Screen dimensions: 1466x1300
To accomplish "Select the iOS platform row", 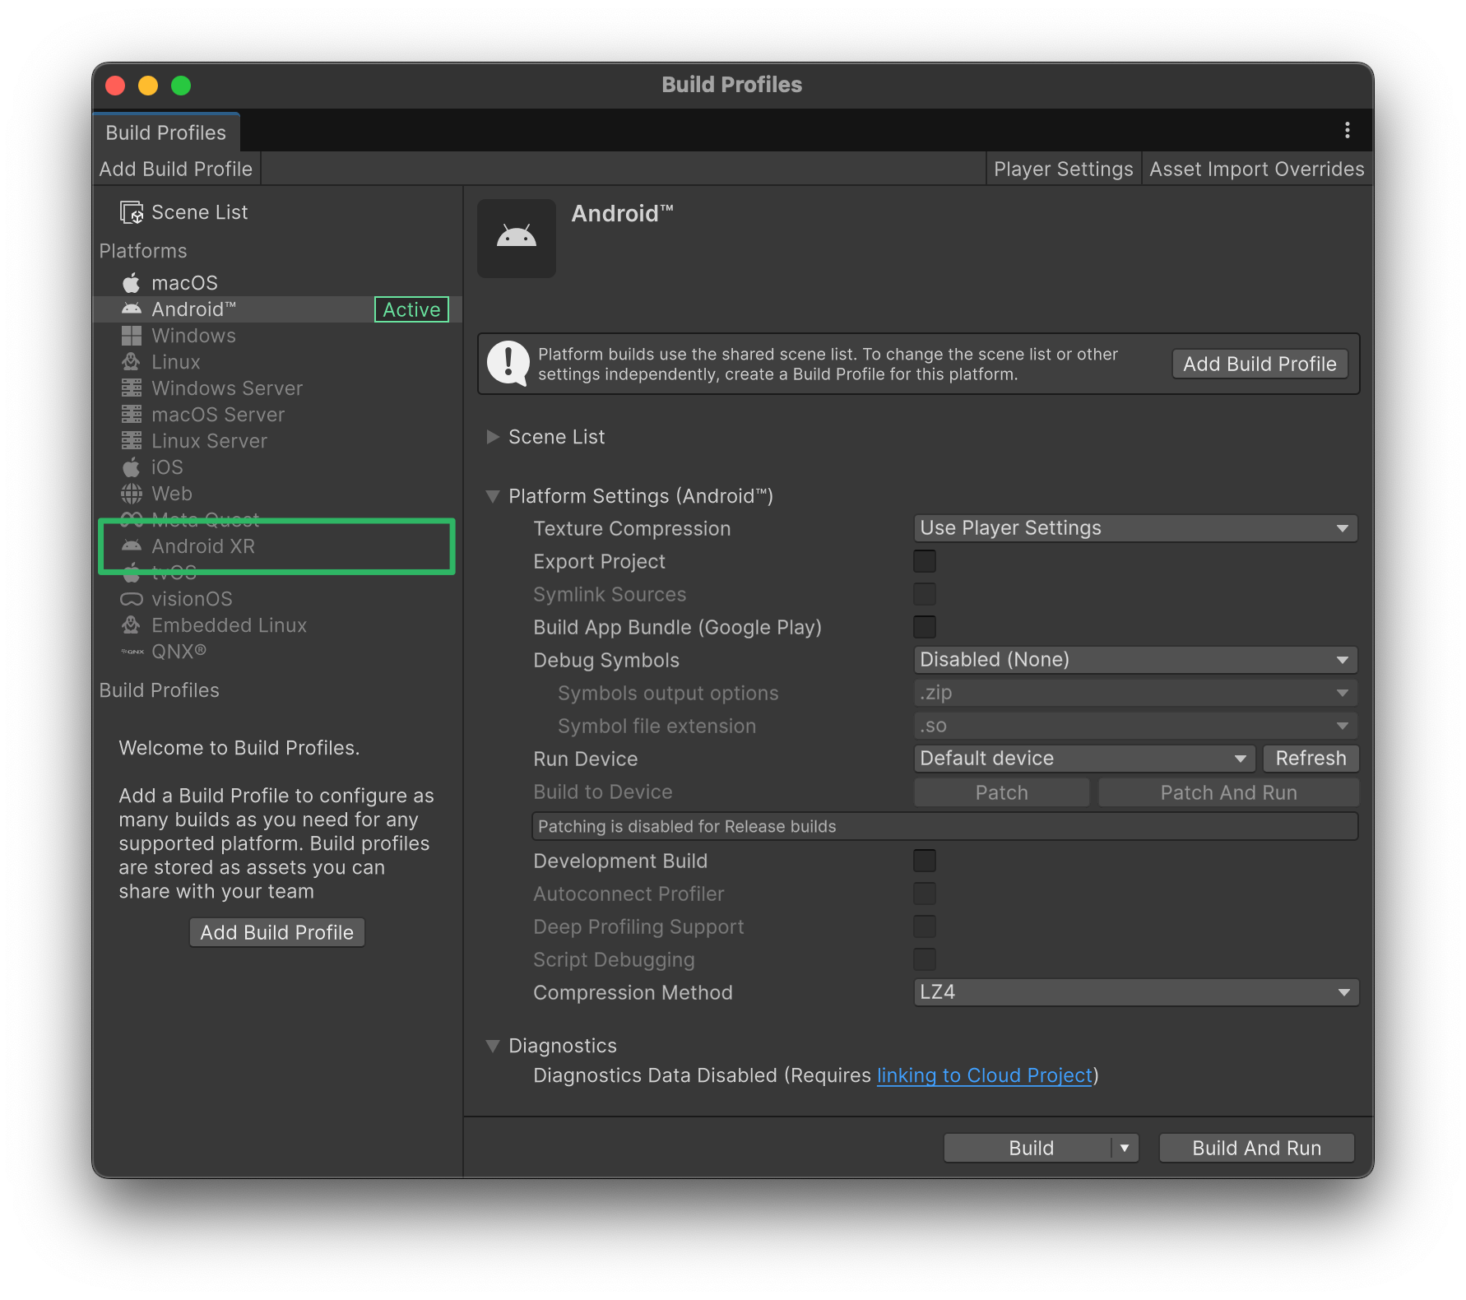I will [278, 467].
